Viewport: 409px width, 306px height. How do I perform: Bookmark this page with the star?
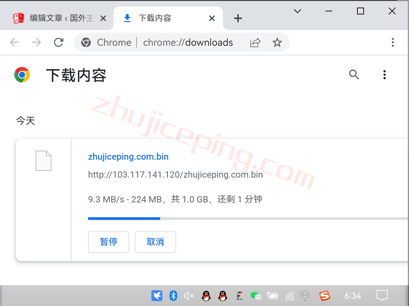[x=277, y=42]
